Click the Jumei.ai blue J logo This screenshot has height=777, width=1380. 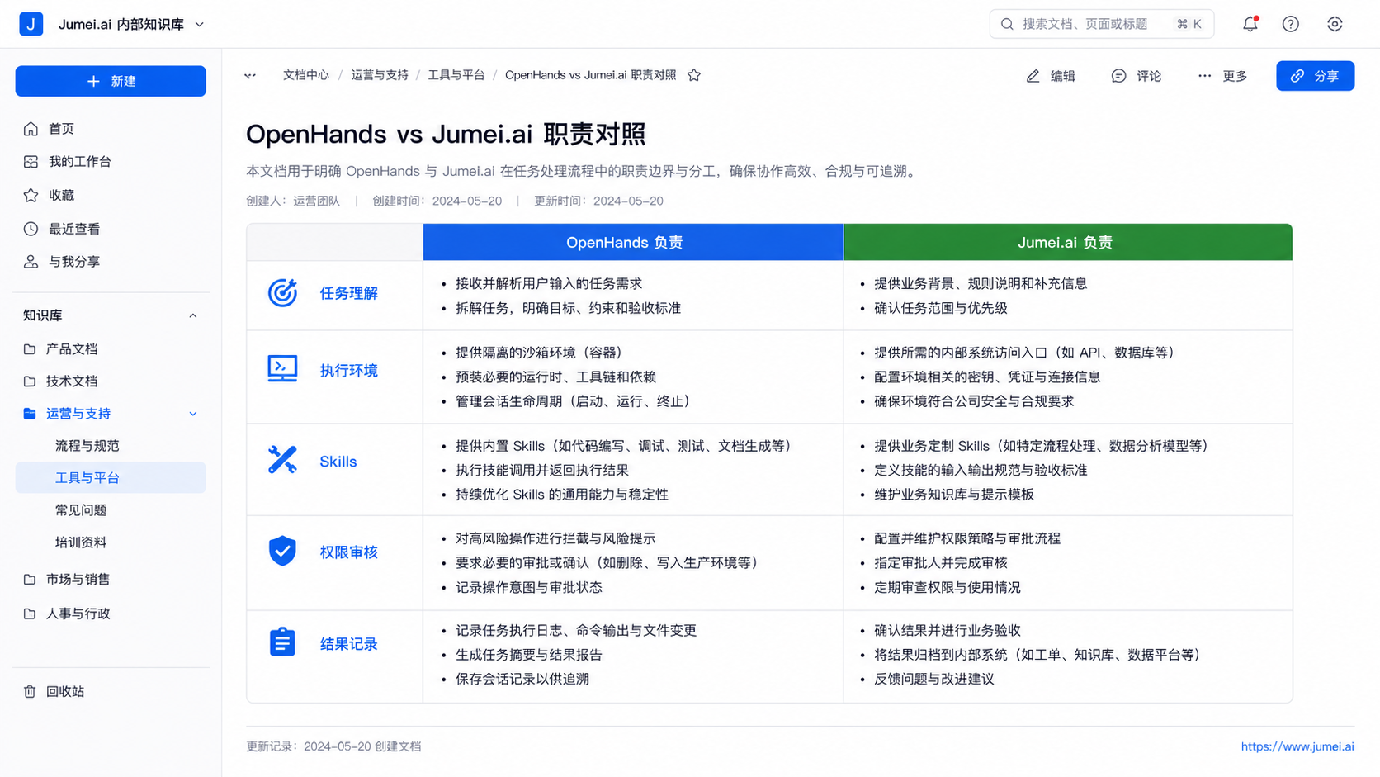pyautogui.click(x=31, y=24)
